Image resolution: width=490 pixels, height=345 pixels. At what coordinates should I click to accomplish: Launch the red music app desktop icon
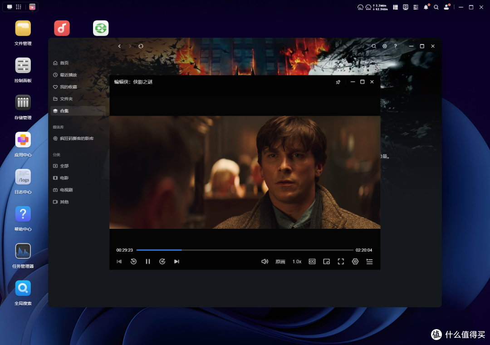coord(62,28)
